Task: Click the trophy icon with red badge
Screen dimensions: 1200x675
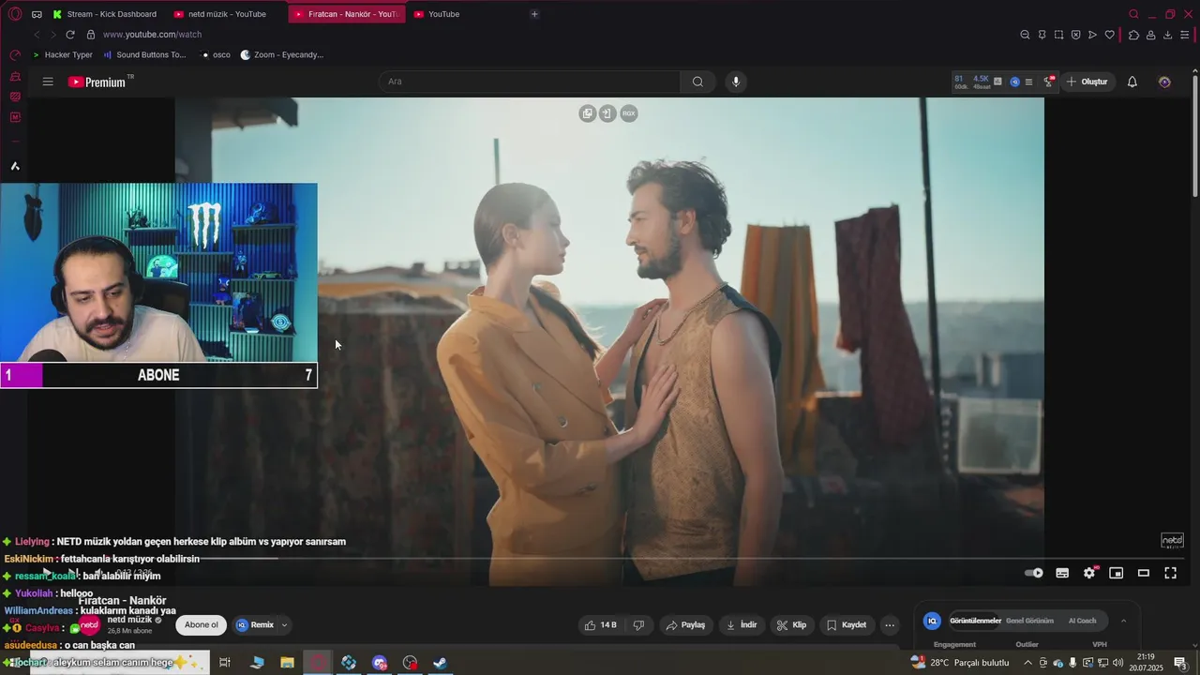Action: pos(1049,82)
